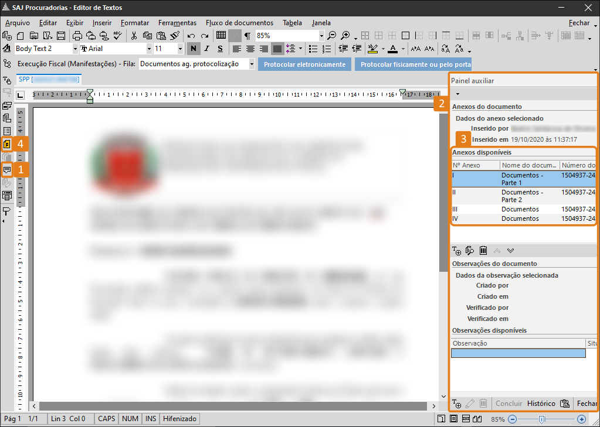Click the scissors cut icon
This screenshot has height=427, width=600.
134,36
